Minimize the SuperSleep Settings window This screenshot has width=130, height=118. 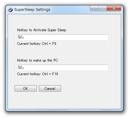pyautogui.click(x=94, y=8)
